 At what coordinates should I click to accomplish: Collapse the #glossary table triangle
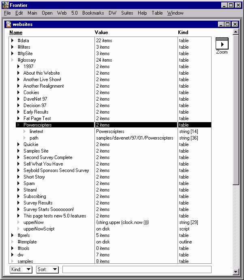(x=13, y=60)
